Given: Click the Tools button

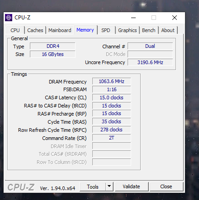Looking at the screenshot, I should coord(93,187).
